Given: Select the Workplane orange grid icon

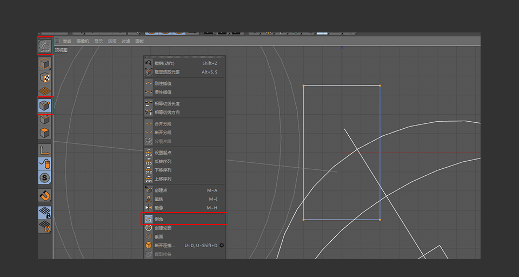Looking at the screenshot, I should point(45,91).
